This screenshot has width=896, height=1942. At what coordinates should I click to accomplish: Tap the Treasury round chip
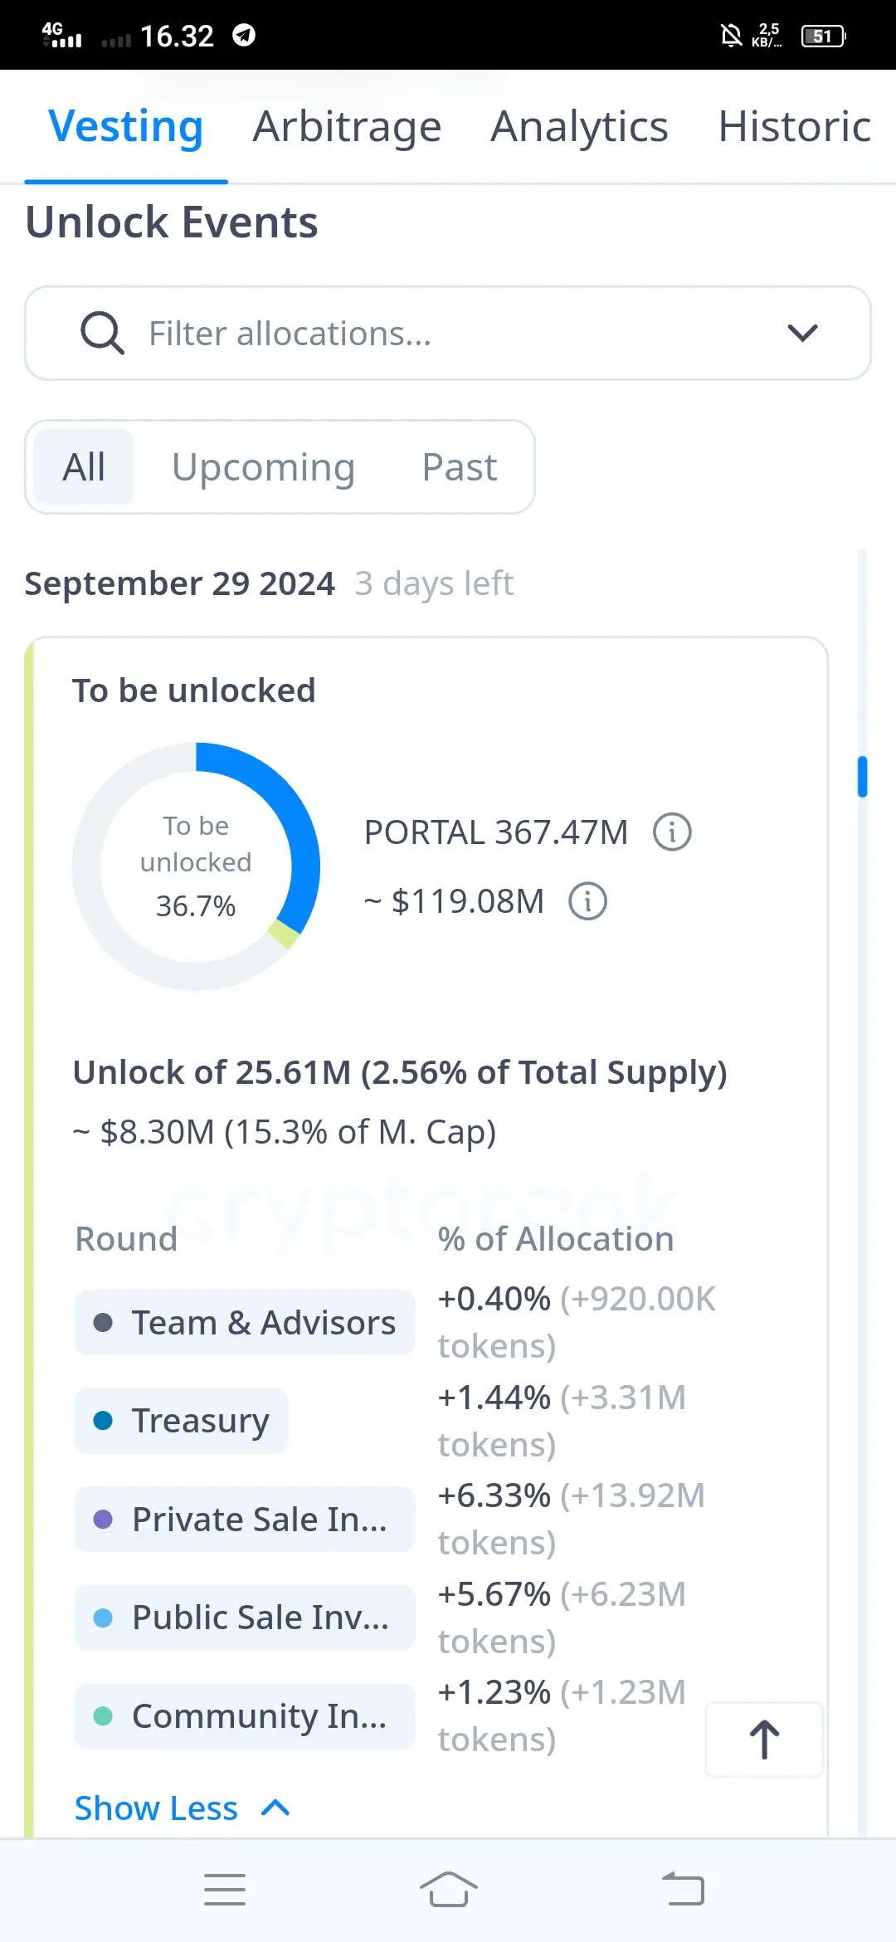point(182,1421)
